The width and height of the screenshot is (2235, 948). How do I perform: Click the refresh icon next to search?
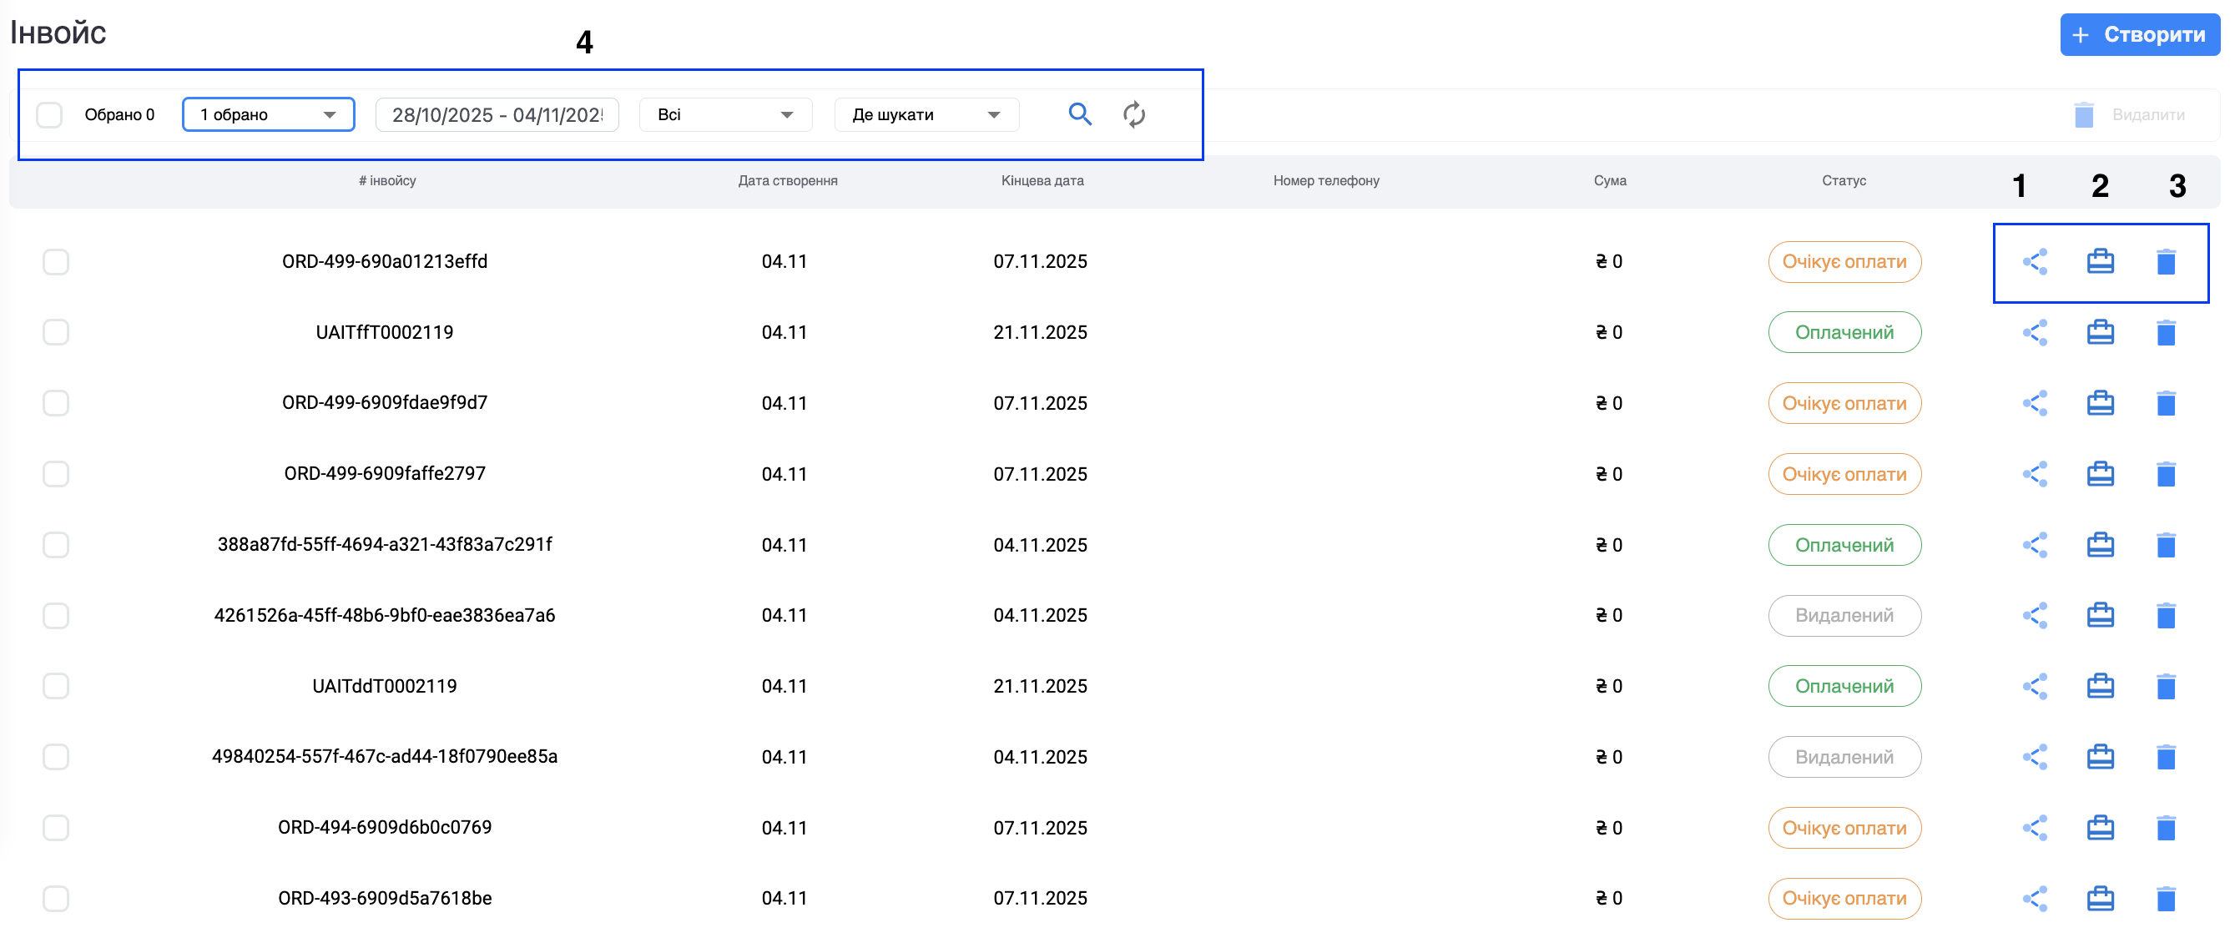click(1133, 114)
